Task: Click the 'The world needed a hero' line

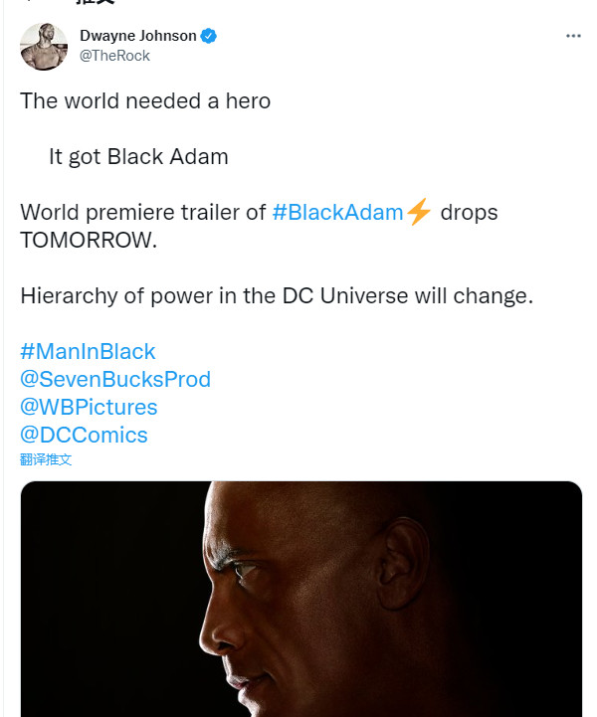Action: (x=145, y=100)
